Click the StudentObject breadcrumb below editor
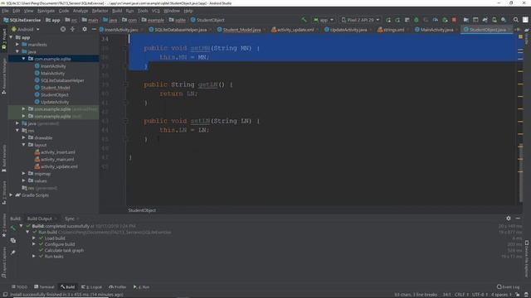The height and width of the screenshot is (298, 531). pos(142,210)
